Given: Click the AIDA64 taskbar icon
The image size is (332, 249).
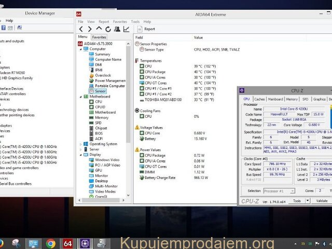Looking at the screenshot, I should [67, 243].
